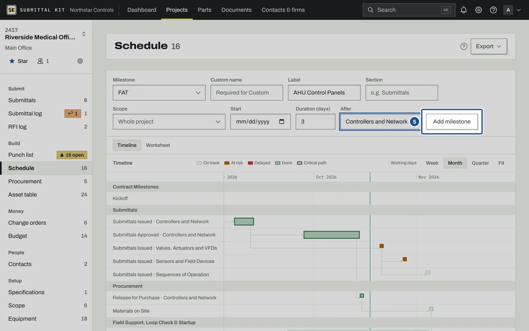Click the Sensors and Field Devices milestone marker
Screen dimensions: 529x331
405,259
